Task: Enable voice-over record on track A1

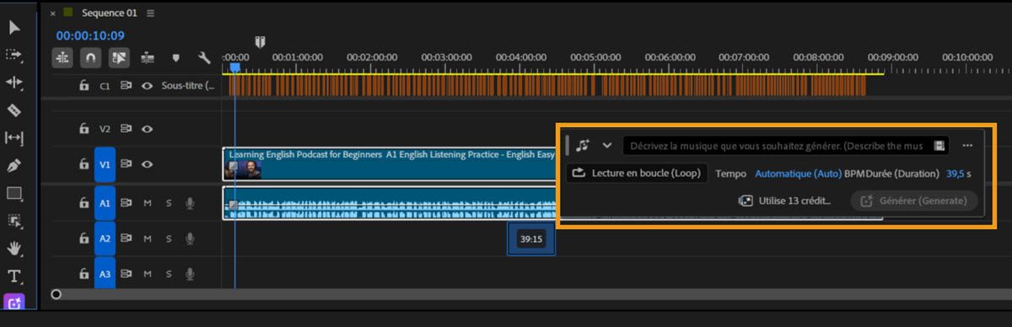Action: point(191,203)
